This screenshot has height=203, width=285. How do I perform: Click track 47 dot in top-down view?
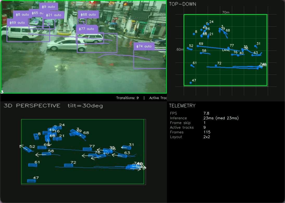point(191,83)
